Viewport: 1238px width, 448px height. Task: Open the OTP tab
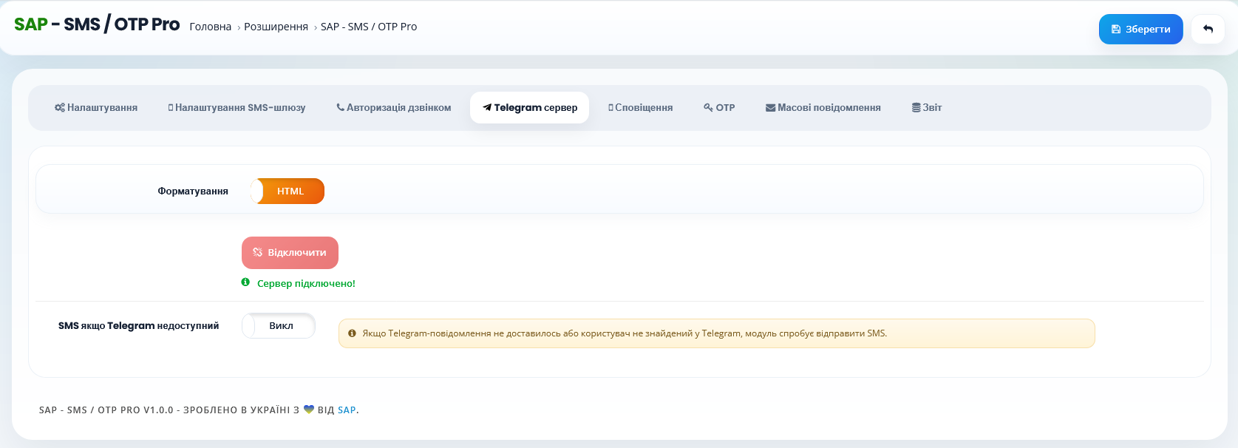pyautogui.click(x=719, y=107)
